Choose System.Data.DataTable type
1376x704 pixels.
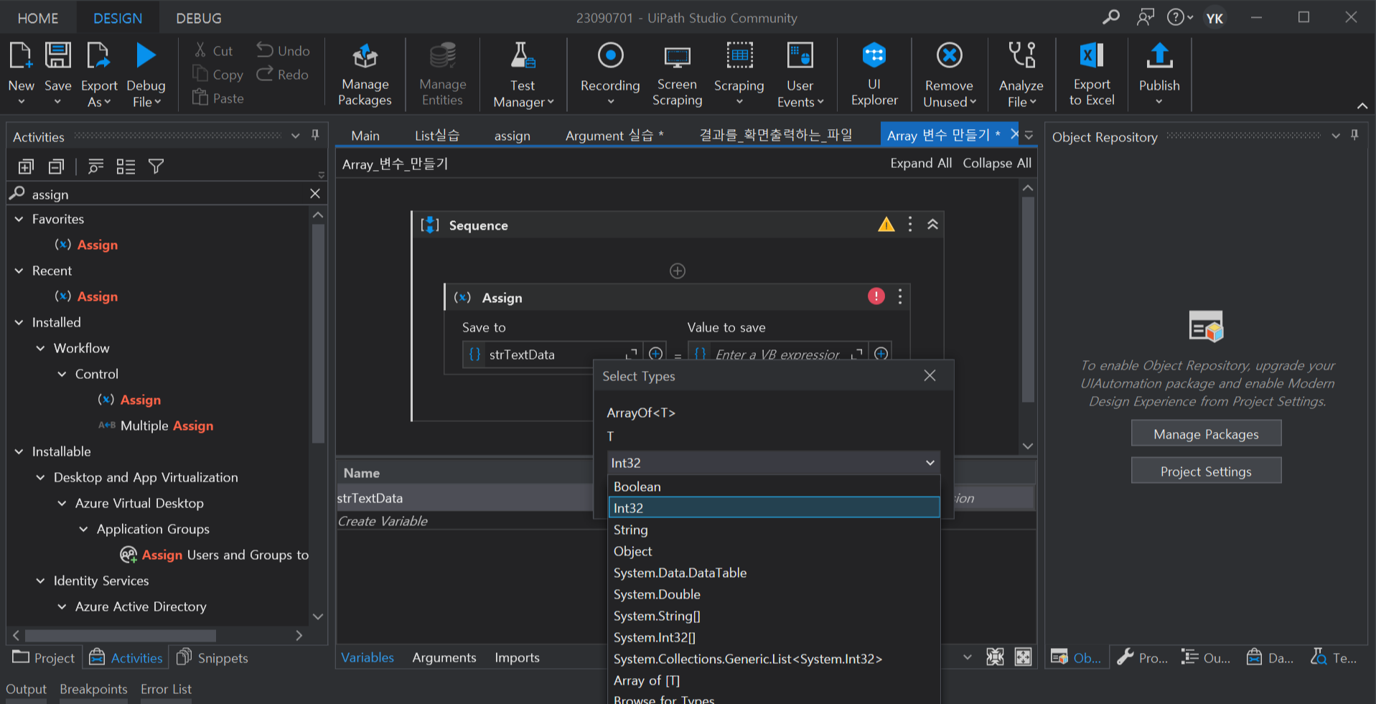point(774,573)
